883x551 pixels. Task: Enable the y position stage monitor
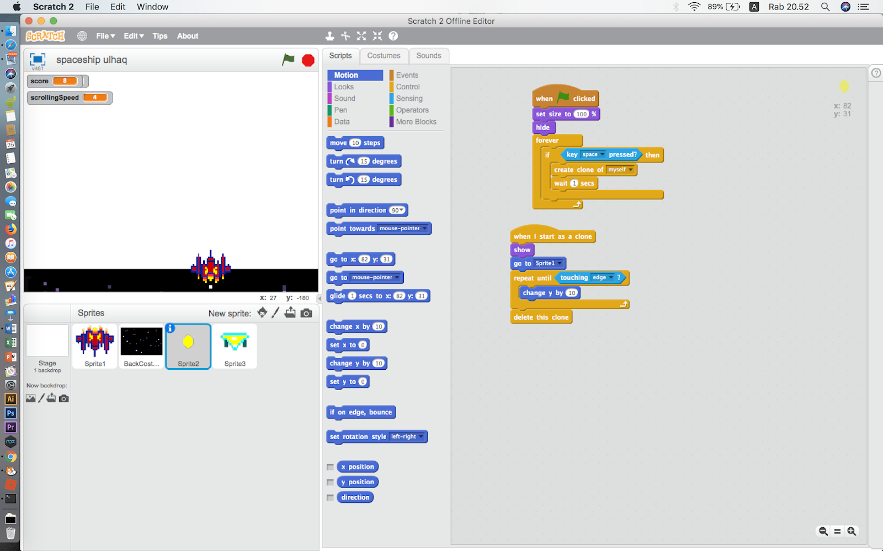point(330,482)
